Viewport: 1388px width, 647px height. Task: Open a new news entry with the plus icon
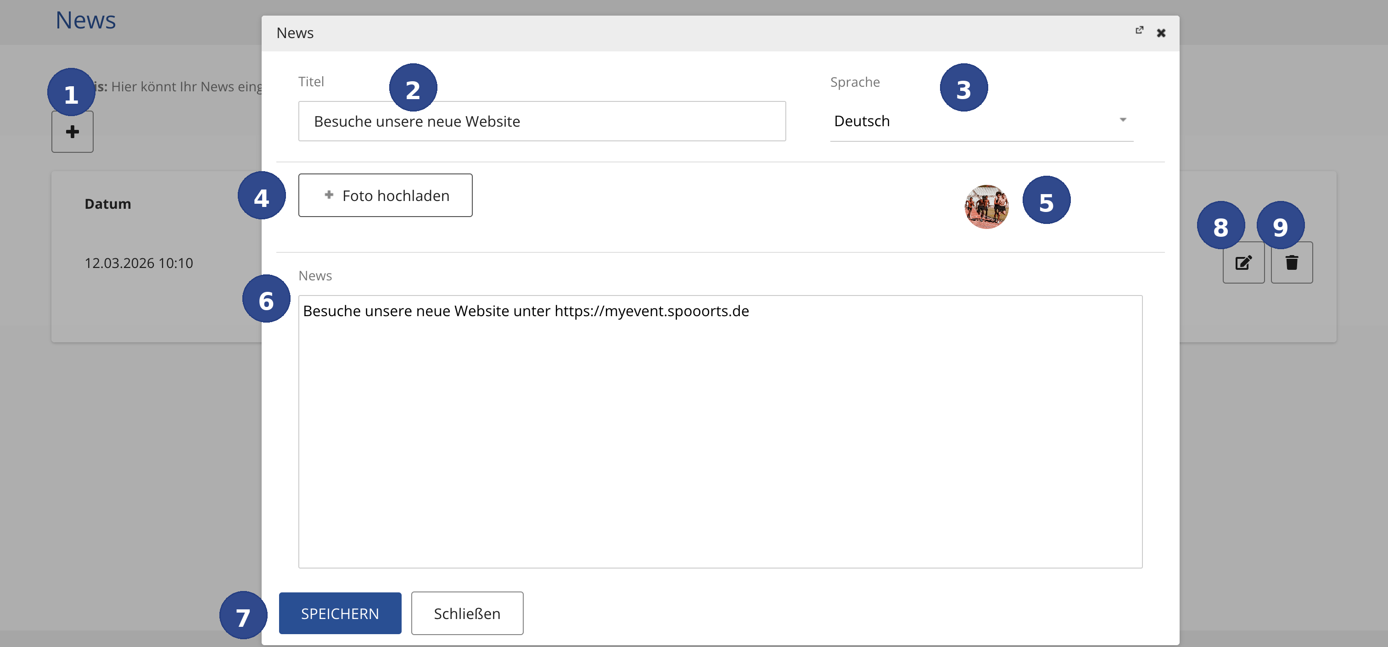click(72, 131)
